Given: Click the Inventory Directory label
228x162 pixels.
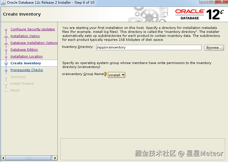Looking at the screenshot, I should tap(78, 47).
